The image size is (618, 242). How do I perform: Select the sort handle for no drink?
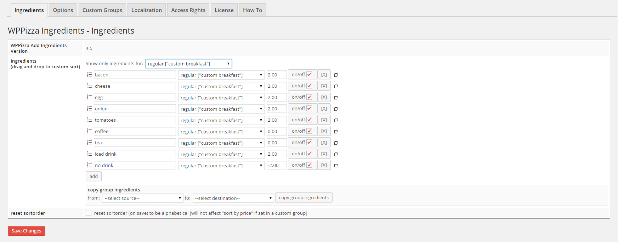tap(89, 165)
